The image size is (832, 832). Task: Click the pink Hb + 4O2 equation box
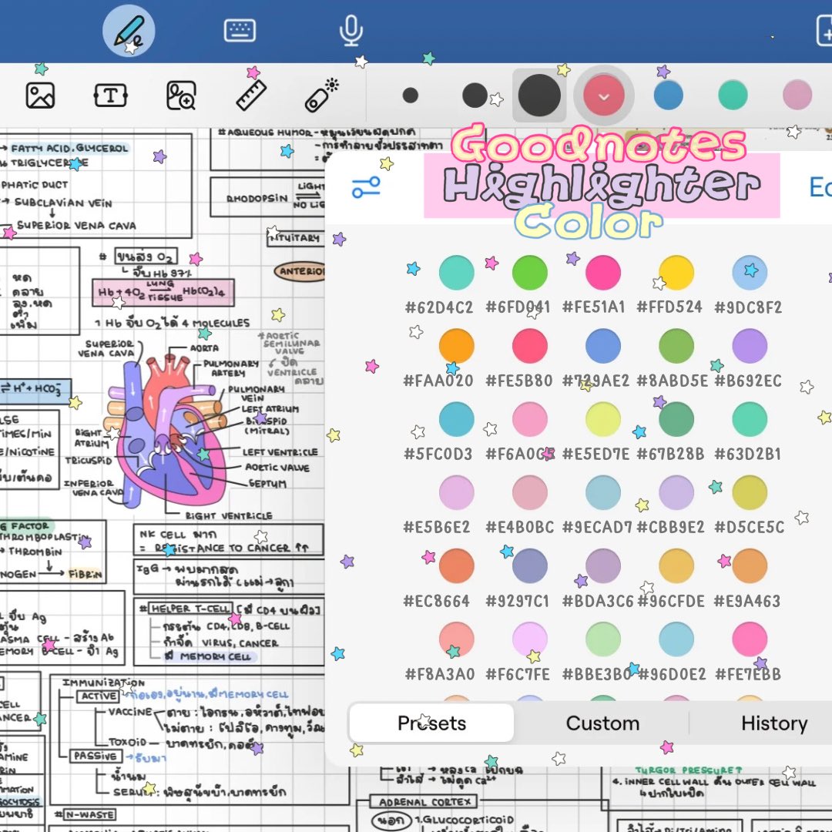[x=163, y=293]
